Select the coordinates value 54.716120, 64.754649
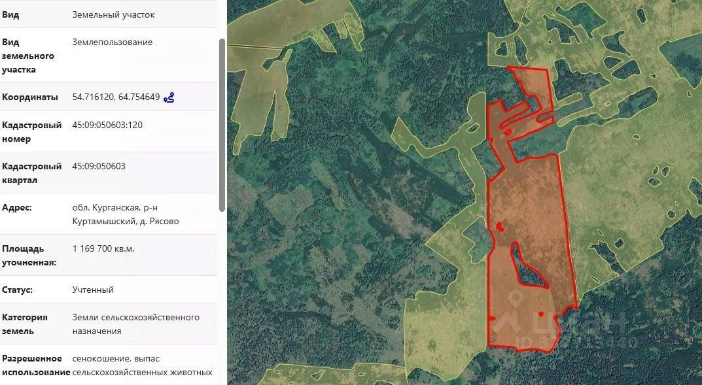The image size is (702, 385). [x=116, y=97]
